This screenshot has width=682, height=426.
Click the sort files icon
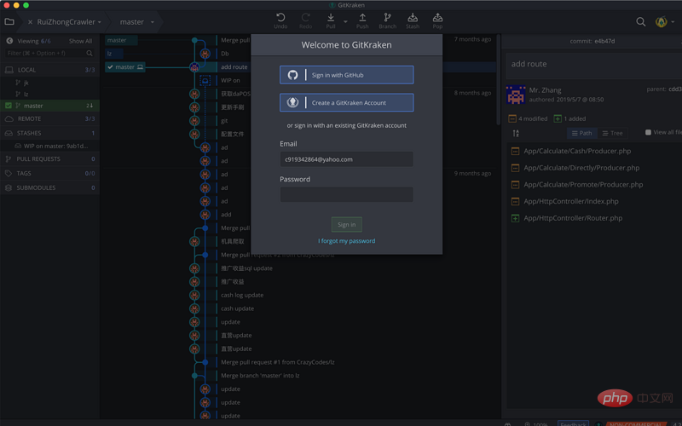click(x=516, y=133)
